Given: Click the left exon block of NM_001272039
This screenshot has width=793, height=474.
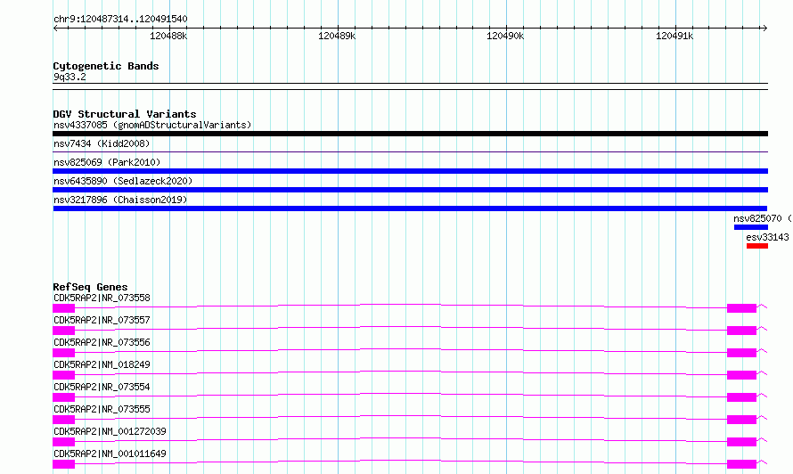Looking at the screenshot, I should tap(64, 442).
